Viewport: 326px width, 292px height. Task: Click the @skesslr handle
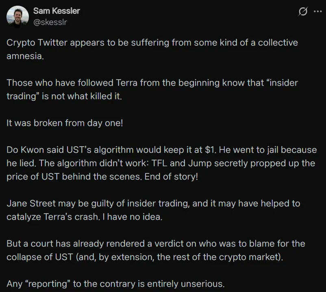point(50,22)
